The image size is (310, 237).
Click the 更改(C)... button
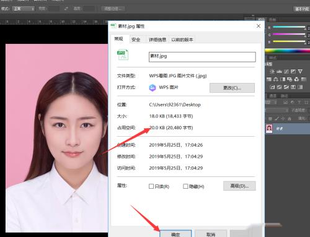point(232,88)
